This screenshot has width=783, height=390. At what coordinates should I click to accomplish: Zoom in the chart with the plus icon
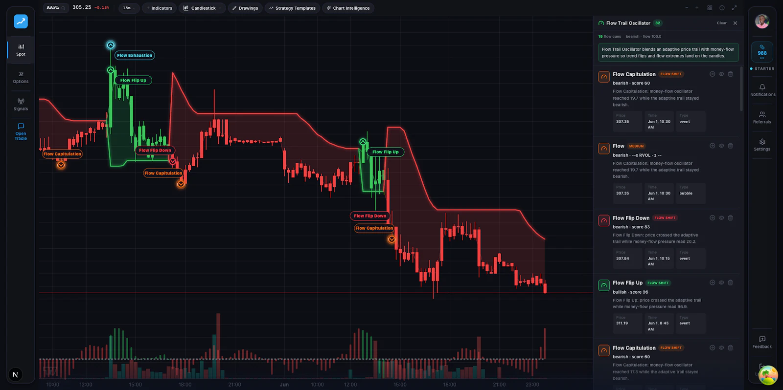pos(697,8)
